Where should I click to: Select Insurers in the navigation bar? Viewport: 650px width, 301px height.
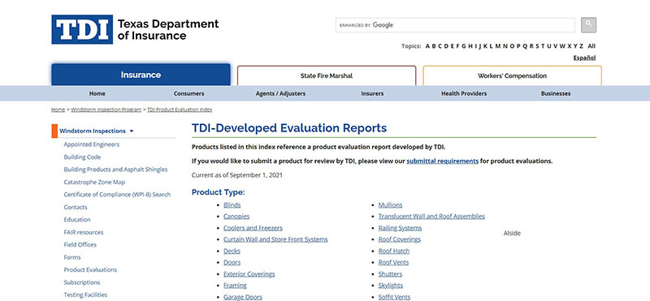click(x=372, y=93)
